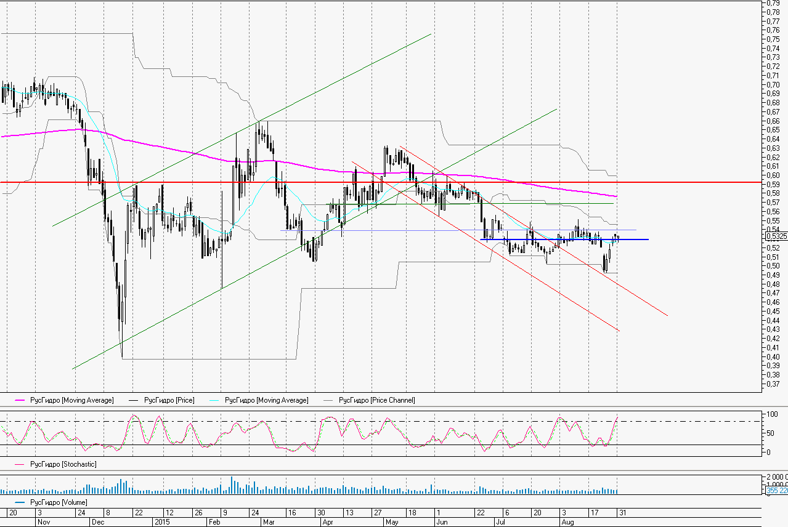
Task: Click the Feb month label on time axis
Action: click(214, 521)
